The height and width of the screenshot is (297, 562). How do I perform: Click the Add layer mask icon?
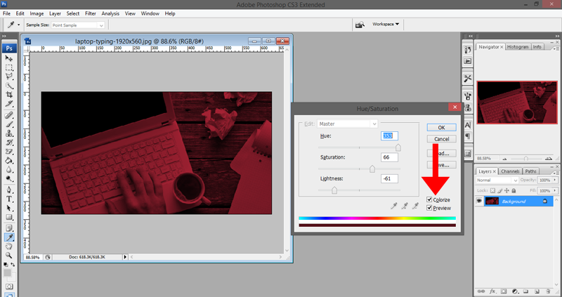click(x=504, y=291)
